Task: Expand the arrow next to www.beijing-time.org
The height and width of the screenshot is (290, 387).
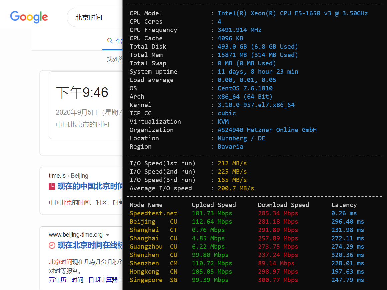Action: [x=108, y=235]
